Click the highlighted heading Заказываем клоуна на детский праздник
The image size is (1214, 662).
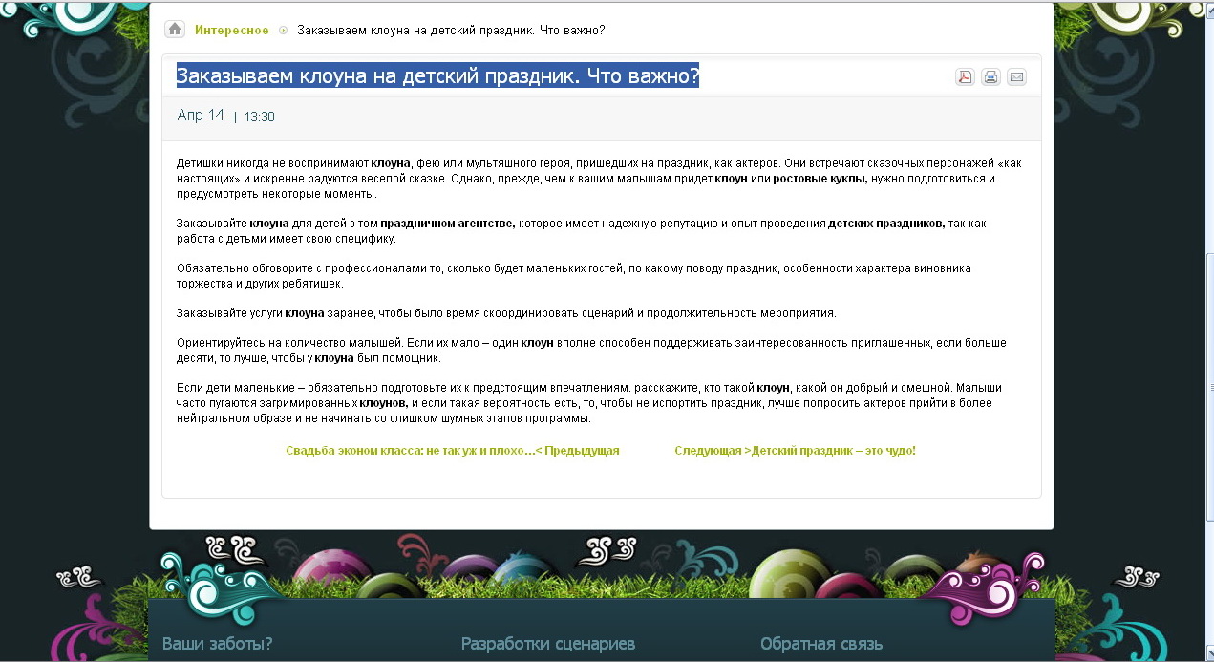pos(437,75)
